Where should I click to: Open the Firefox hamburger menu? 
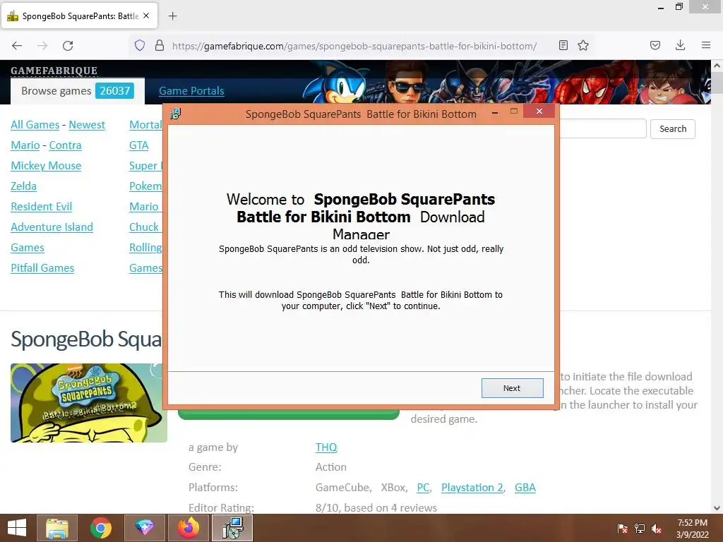click(x=706, y=45)
